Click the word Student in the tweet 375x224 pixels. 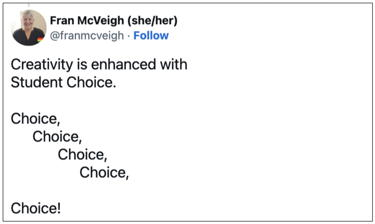pyautogui.click(x=37, y=83)
